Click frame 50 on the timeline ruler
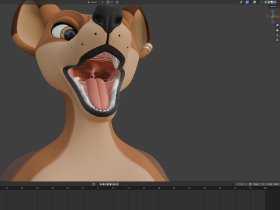 click(x=113, y=188)
